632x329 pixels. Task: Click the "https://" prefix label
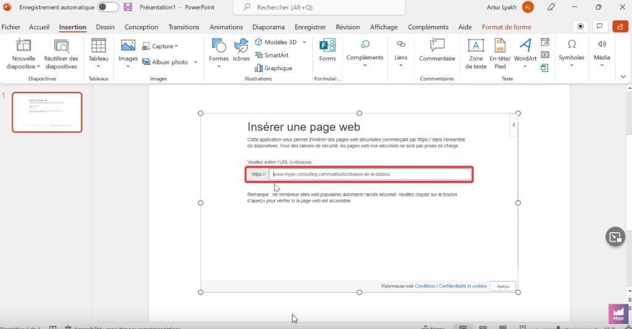click(x=259, y=174)
